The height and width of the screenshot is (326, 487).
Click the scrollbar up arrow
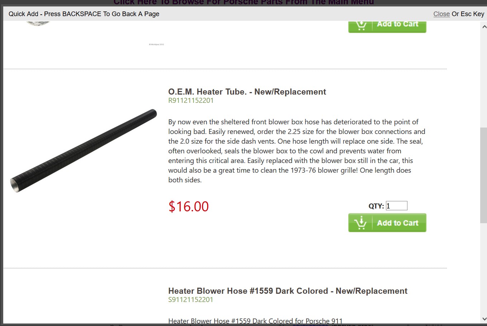click(484, 27)
